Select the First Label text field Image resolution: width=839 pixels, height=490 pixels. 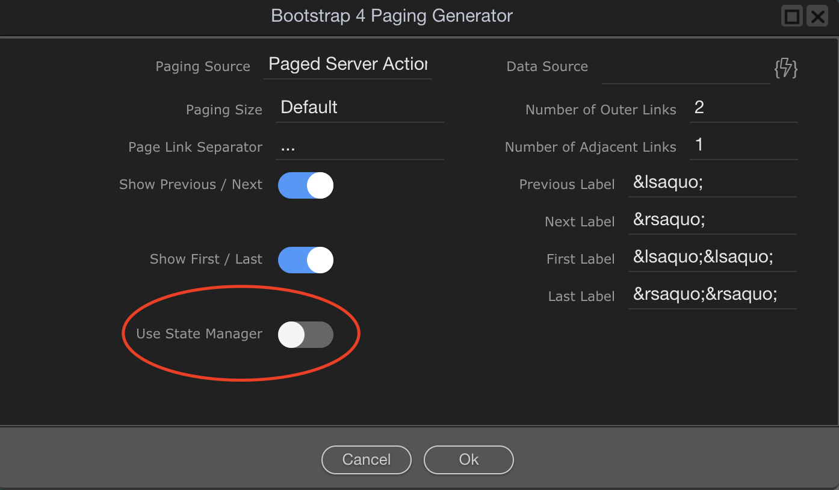pos(713,257)
